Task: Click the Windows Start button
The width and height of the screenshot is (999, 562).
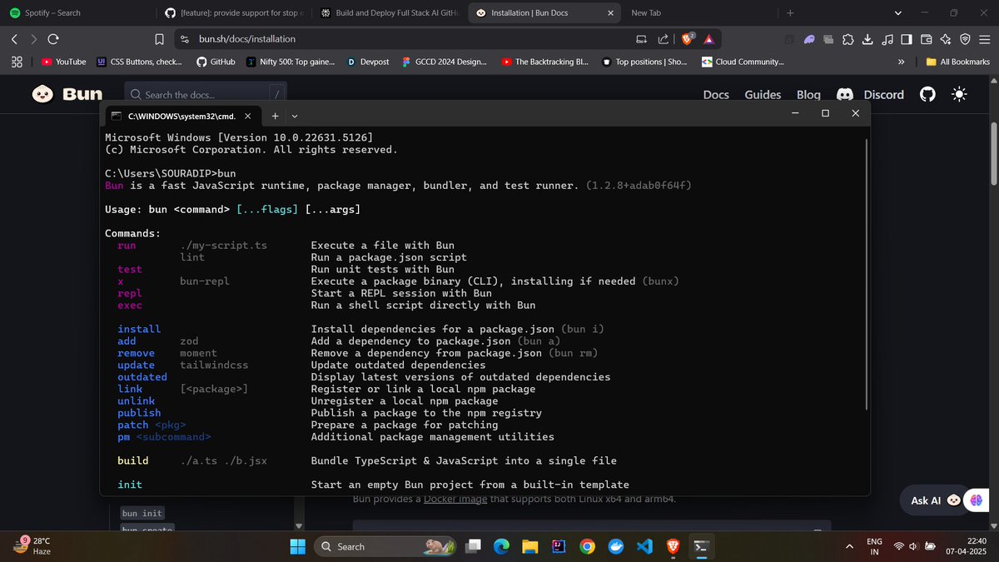Action: click(x=297, y=546)
